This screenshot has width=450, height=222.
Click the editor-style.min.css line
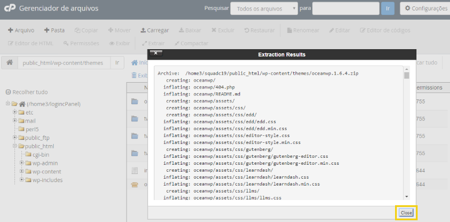(232, 142)
